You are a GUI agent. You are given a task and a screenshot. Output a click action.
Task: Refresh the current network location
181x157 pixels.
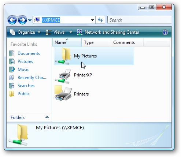(100, 20)
